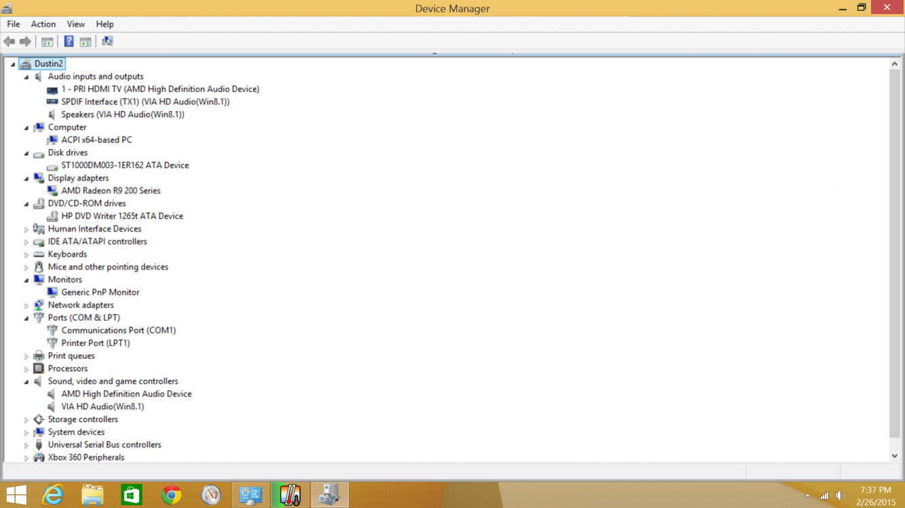Click Scan for hardware changes icon
The width and height of the screenshot is (905, 508).
point(107,41)
